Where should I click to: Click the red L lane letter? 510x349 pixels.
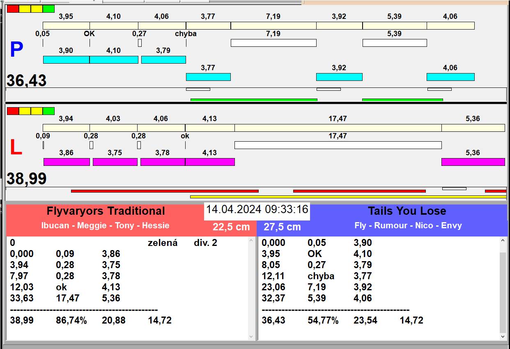(16, 148)
